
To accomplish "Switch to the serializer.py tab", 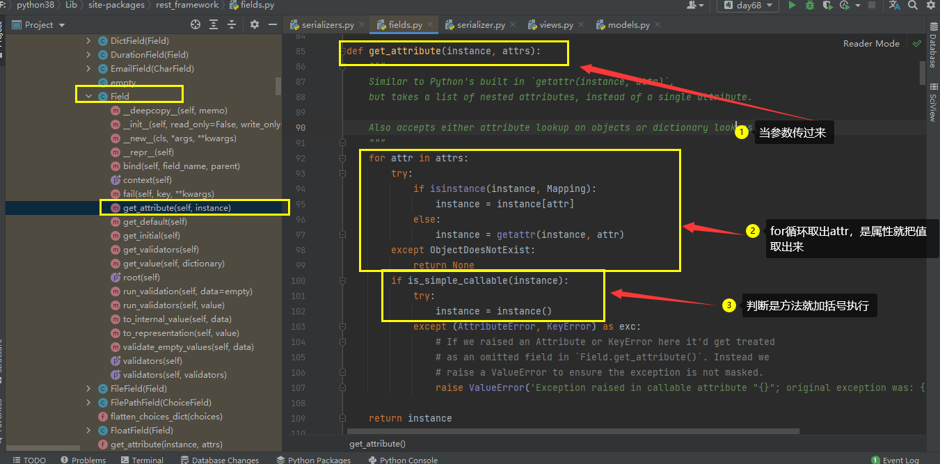I will click(479, 25).
